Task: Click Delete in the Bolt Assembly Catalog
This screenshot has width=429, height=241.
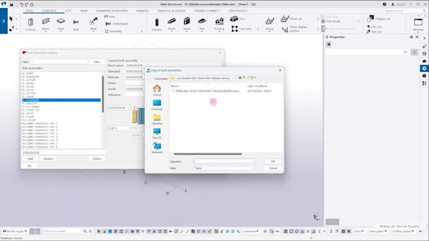Action: [97, 159]
